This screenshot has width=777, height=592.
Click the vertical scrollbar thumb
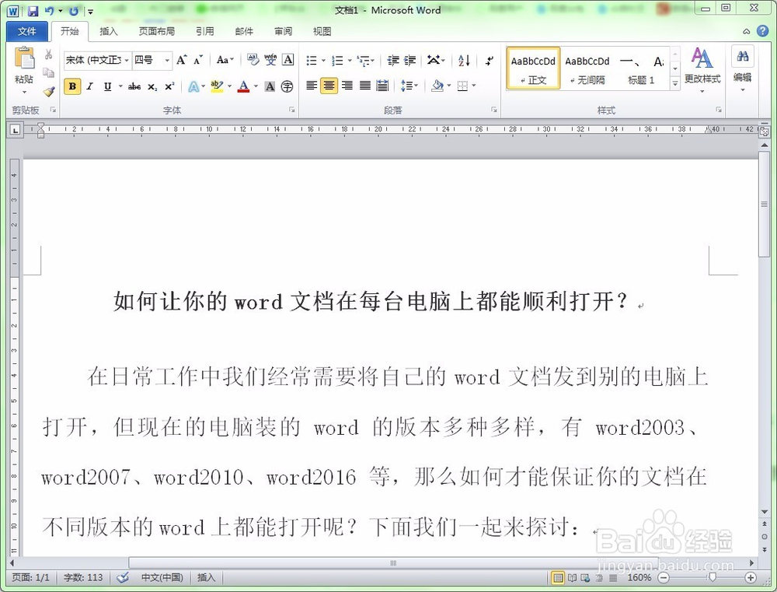tap(764, 205)
